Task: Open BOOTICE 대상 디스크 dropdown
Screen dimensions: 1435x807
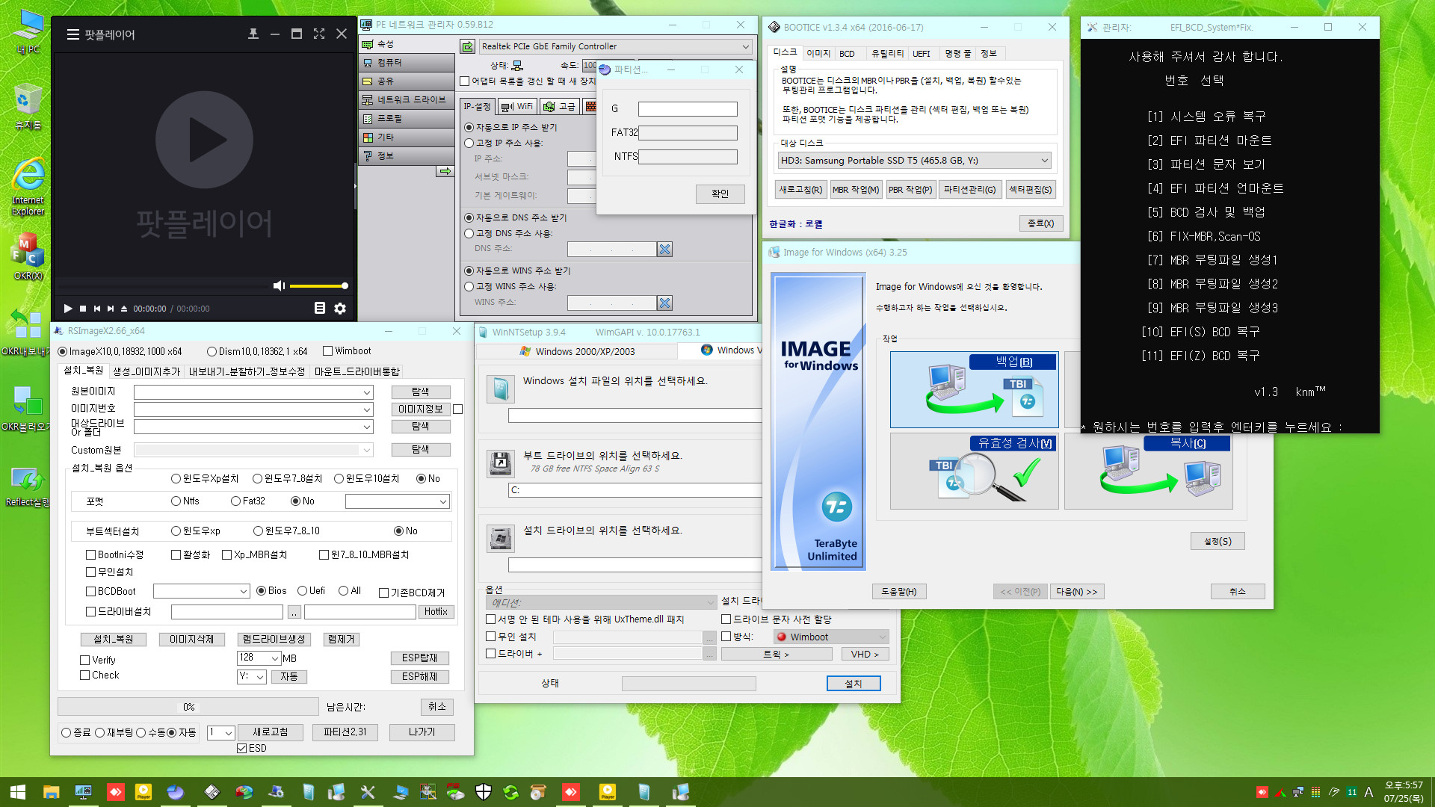Action: click(x=915, y=161)
